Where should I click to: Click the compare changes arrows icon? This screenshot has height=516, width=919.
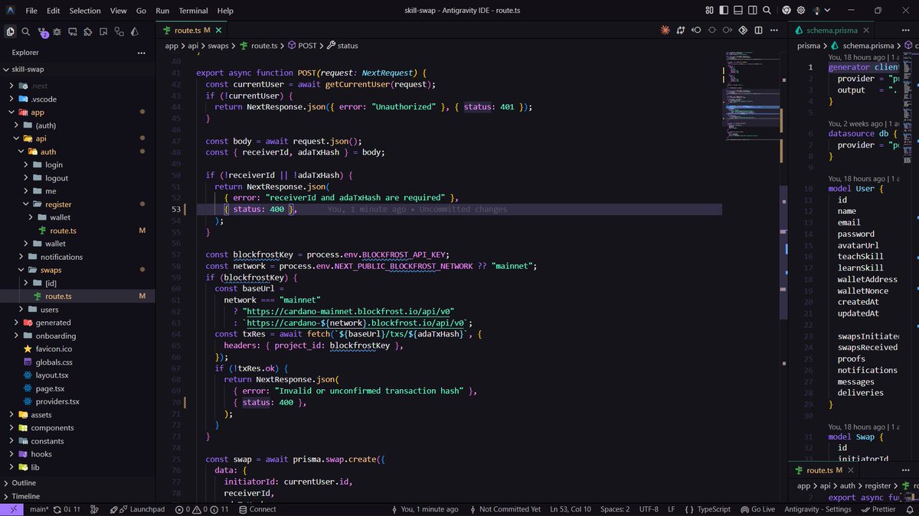[681, 30]
